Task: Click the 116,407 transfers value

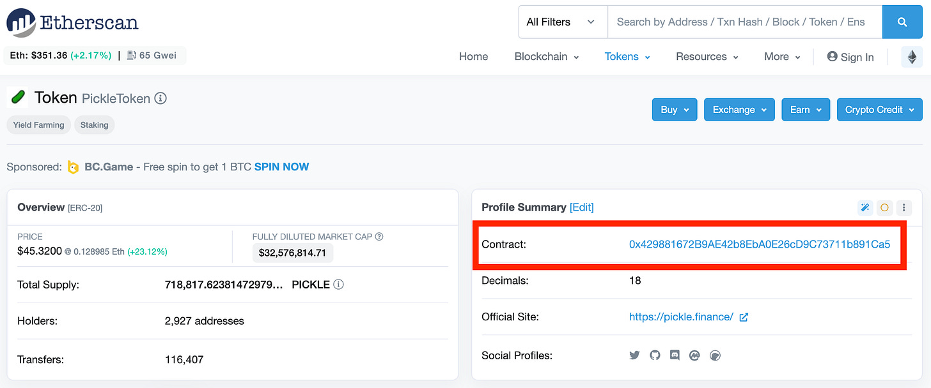Action: point(184,360)
